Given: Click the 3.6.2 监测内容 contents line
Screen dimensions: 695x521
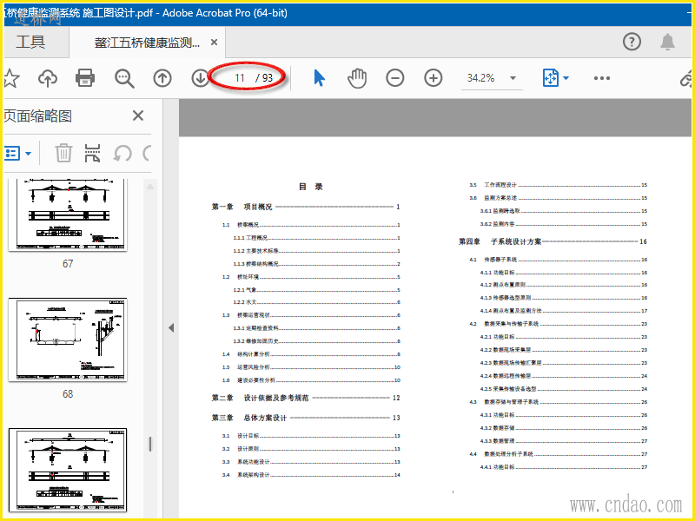Looking at the screenshot, I should click(x=563, y=224).
